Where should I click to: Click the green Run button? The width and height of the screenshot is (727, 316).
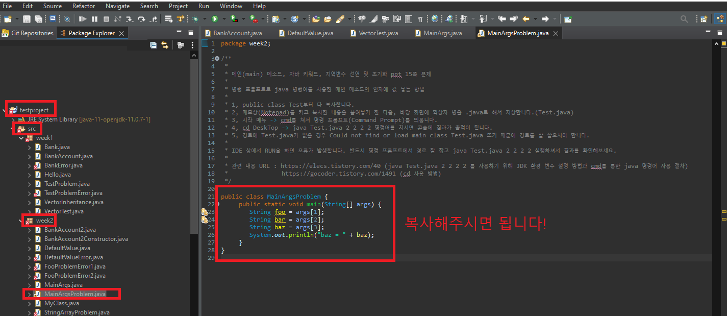point(215,19)
